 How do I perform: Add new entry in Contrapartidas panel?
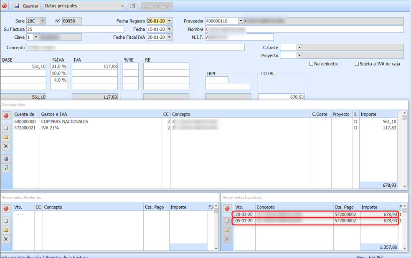click(x=6, y=128)
